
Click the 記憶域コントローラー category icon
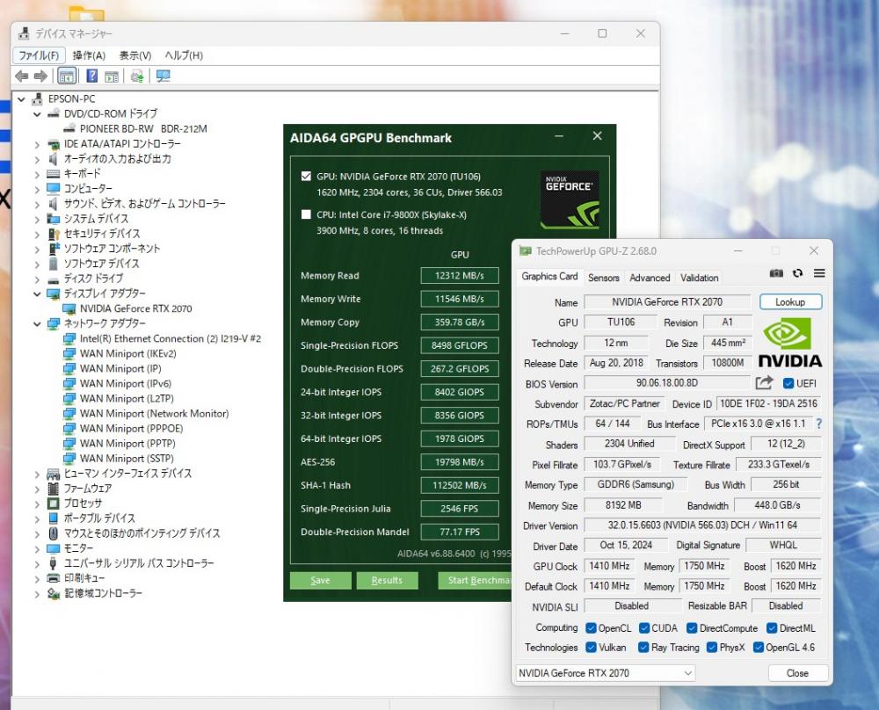(x=54, y=593)
